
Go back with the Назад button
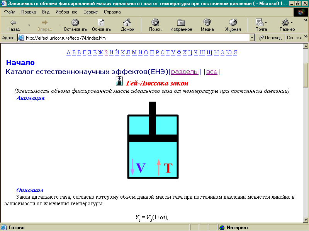(14, 25)
